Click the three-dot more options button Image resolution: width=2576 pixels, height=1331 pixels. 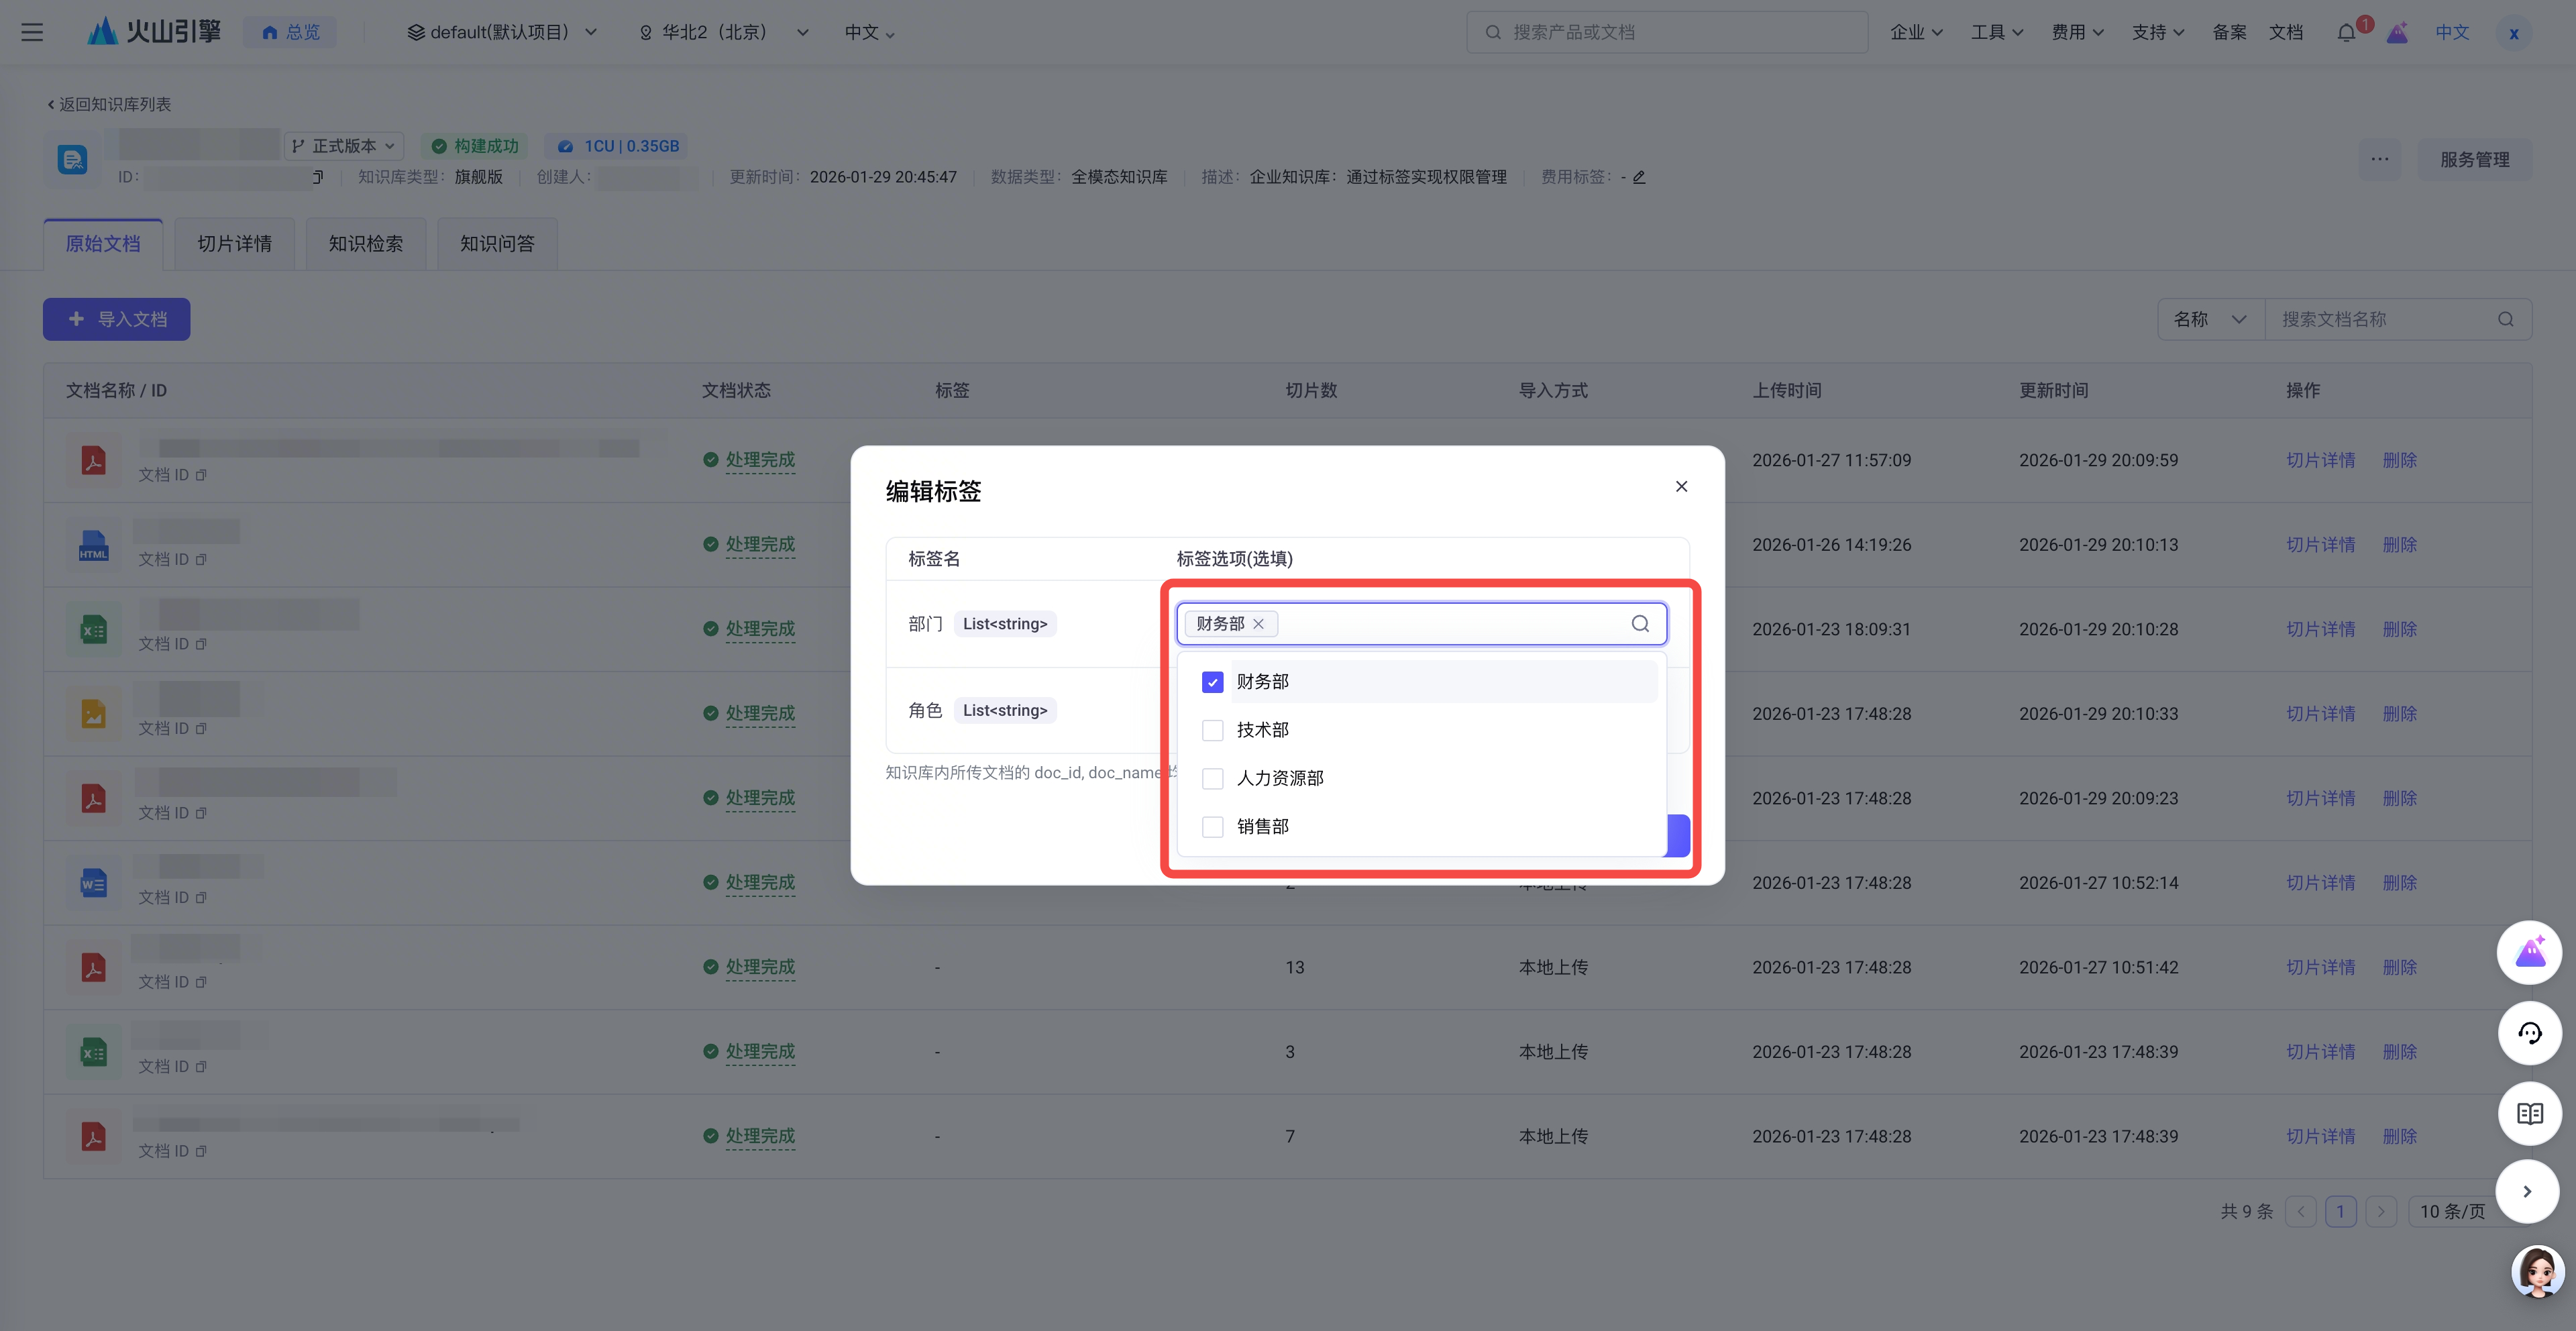click(x=2379, y=159)
